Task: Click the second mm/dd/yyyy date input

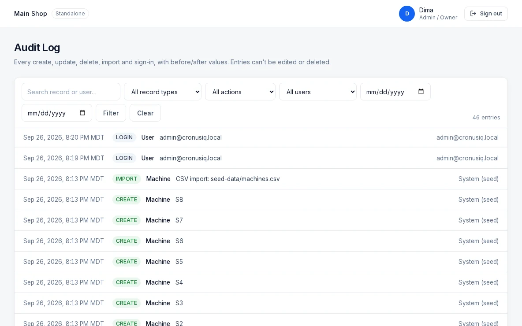Action: tap(57, 113)
